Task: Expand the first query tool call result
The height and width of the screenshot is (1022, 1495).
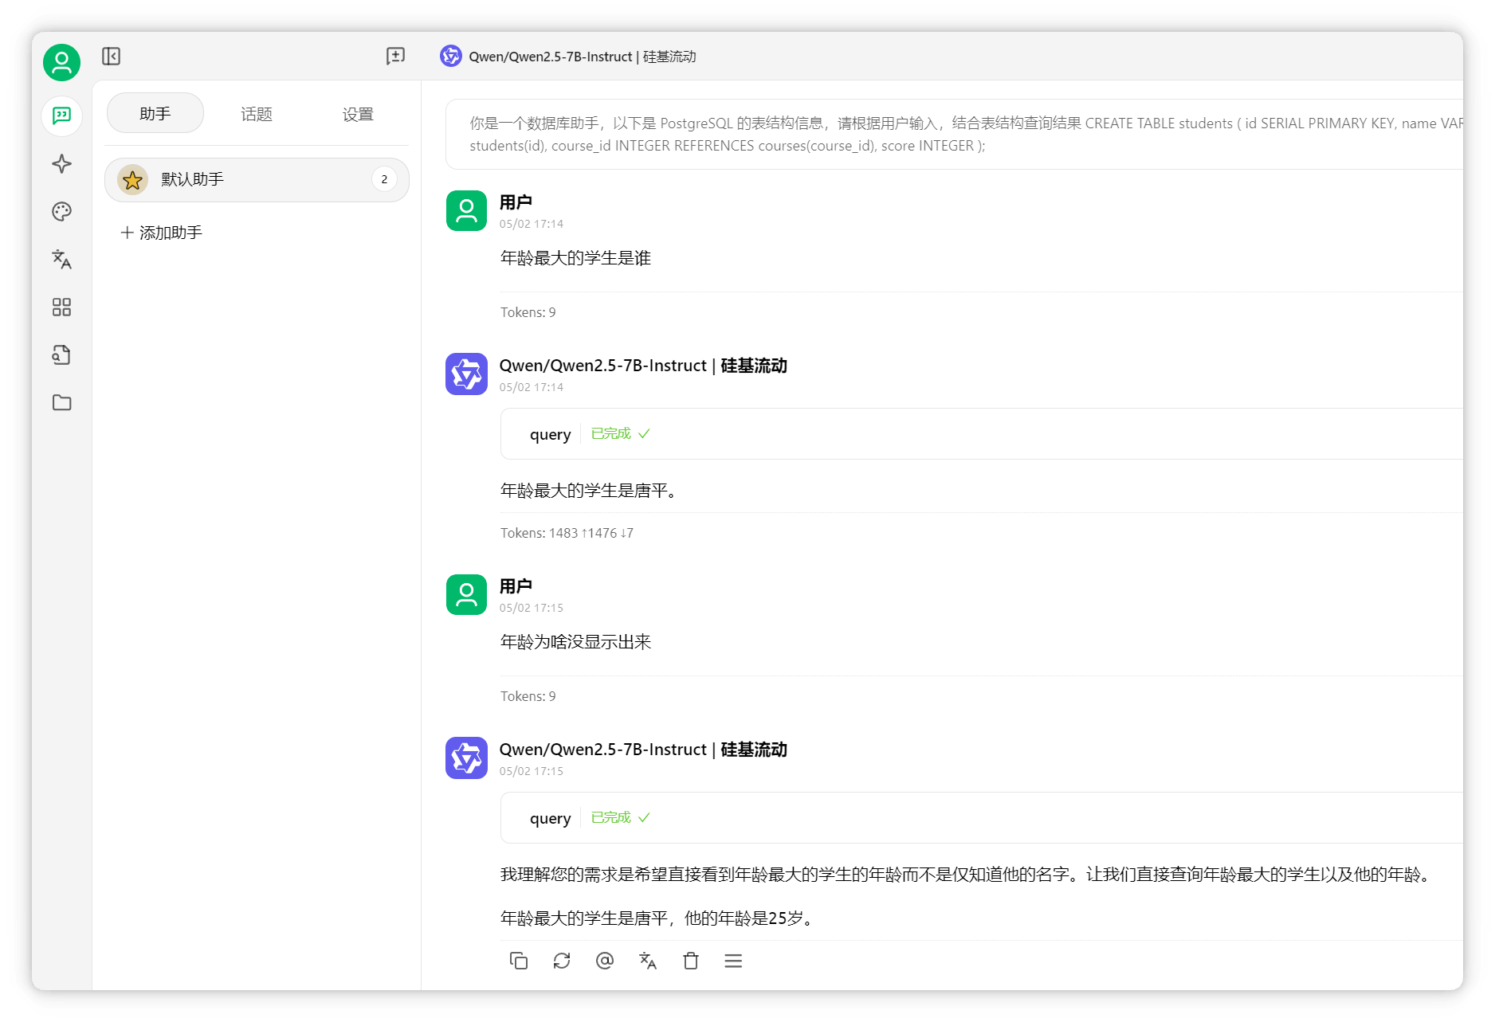Action: pos(981,433)
